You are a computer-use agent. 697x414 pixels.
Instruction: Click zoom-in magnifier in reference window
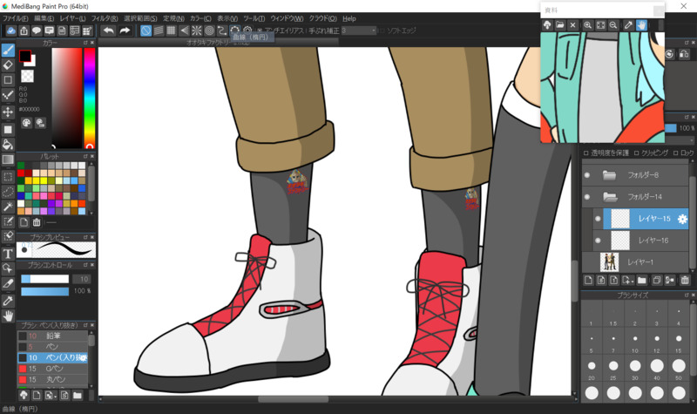pyautogui.click(x=588, y=25)
